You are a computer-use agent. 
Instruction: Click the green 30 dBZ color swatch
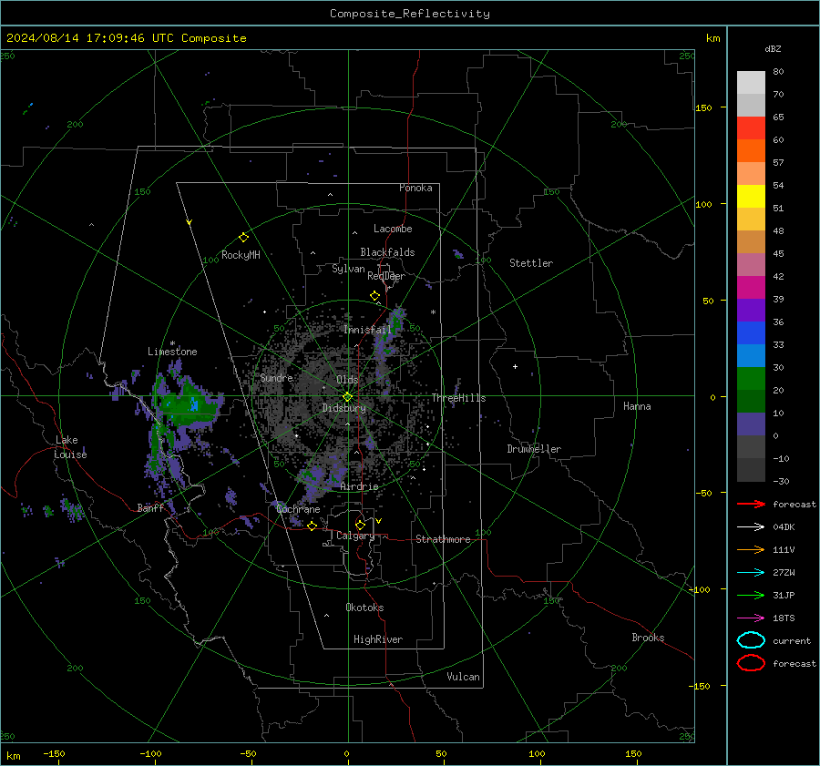click(x=751, y=378)
